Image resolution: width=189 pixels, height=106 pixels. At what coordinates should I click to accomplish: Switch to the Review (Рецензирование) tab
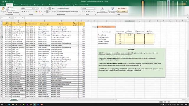tap(53, 5)
